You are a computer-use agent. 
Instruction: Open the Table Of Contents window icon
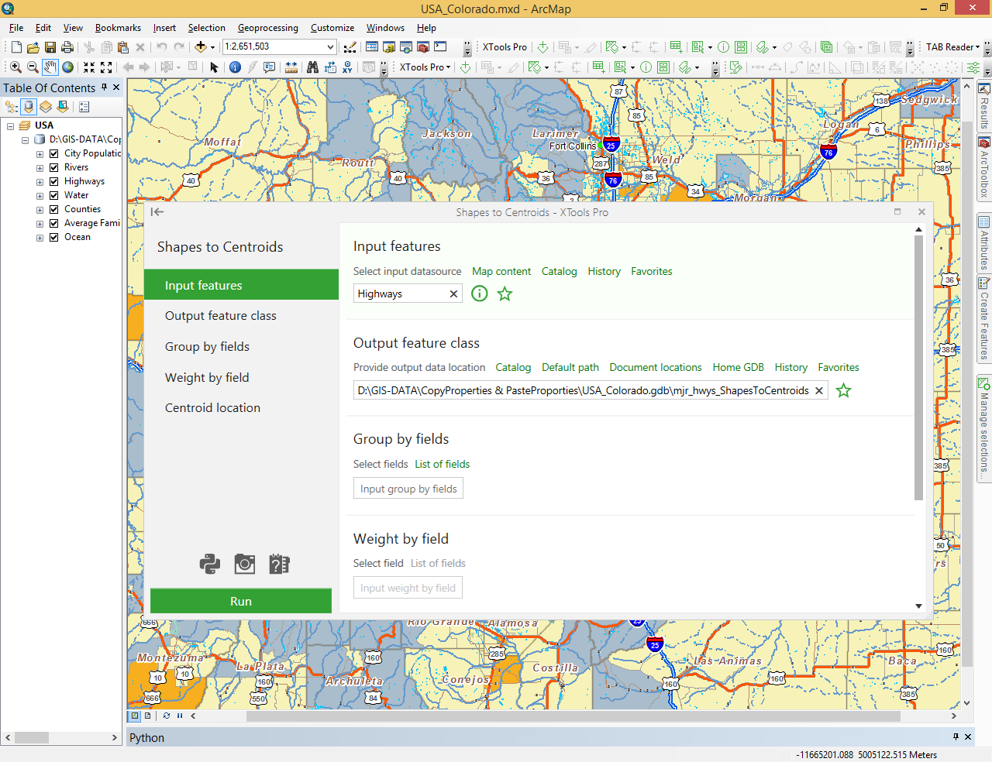(x=372, y=47)
